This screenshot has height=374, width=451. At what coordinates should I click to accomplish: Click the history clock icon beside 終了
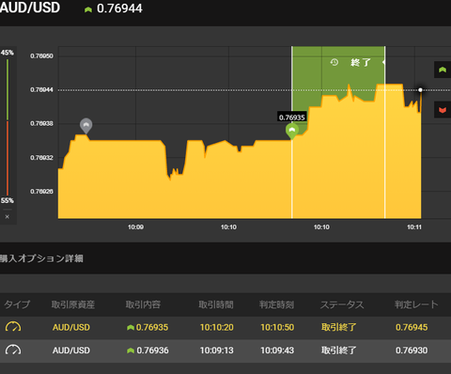tap(334, 62)
